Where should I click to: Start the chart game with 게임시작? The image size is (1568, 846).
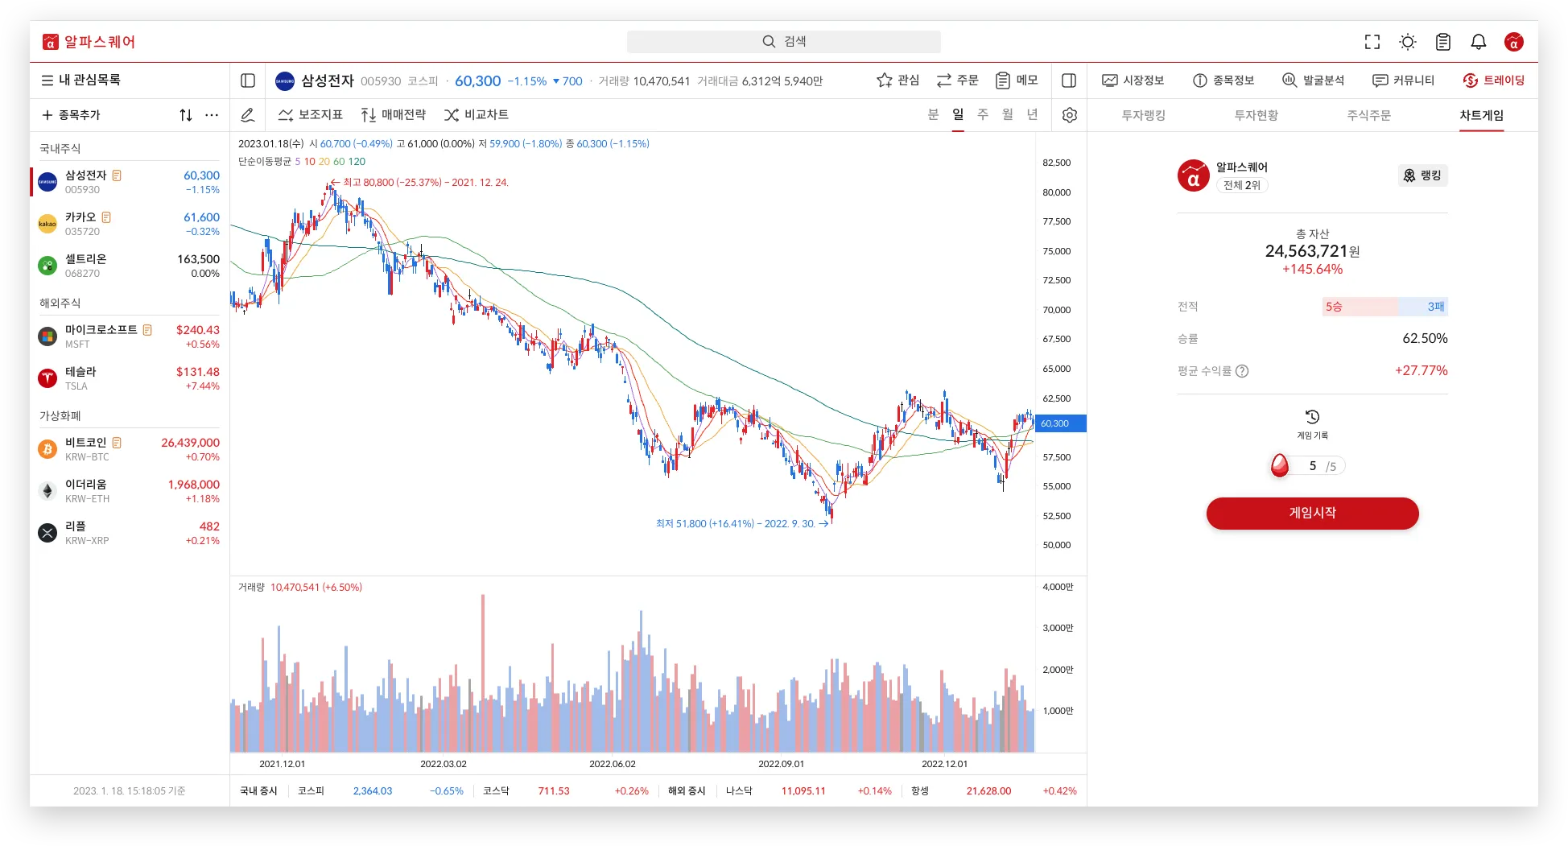1313,514
